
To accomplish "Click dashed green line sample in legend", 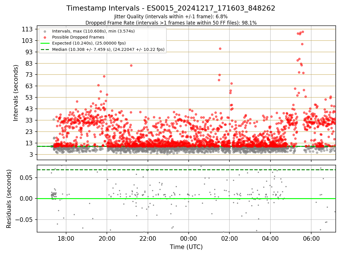I will click(45, 49).
